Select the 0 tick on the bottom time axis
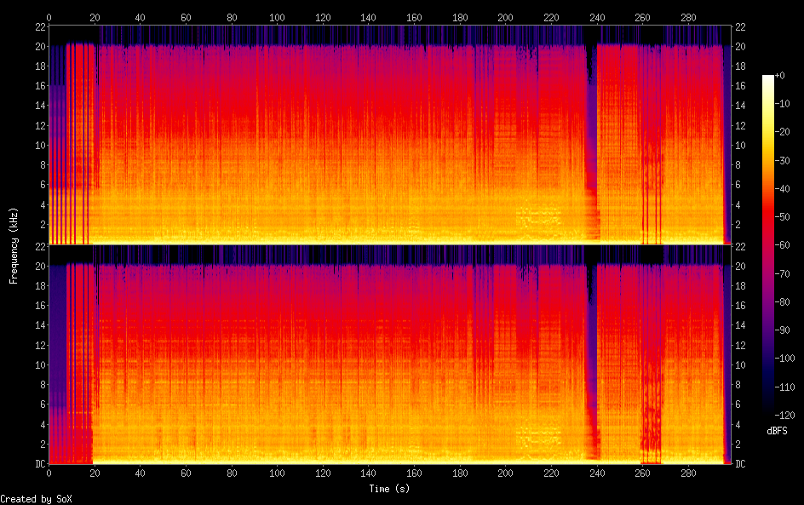Viewport: 804px width, 505px height. pyautogui.click(x=49, y=473)
